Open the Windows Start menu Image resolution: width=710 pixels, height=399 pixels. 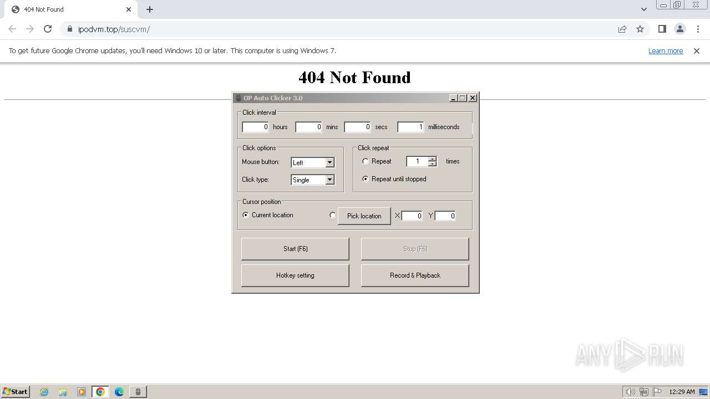(x=16, y=391)
